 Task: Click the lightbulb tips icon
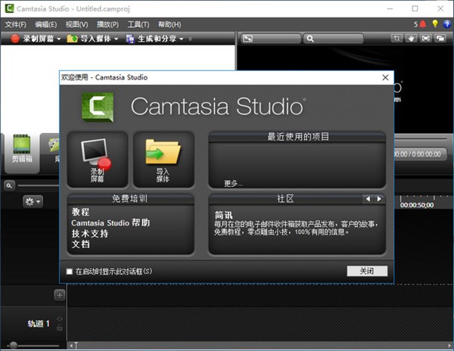coord(435,24)
